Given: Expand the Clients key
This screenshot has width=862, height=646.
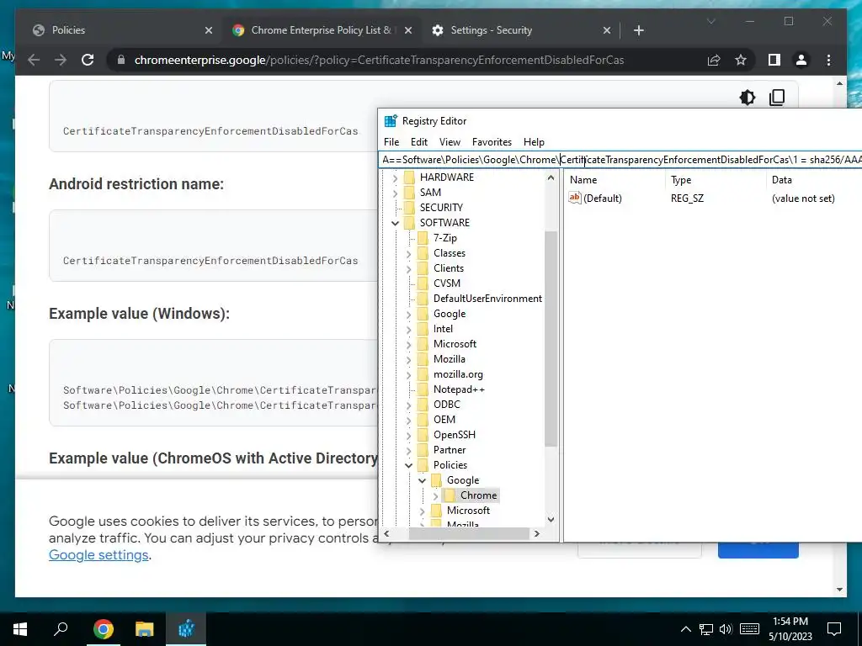Looking at the screenshot, I should tap(408, 268).
